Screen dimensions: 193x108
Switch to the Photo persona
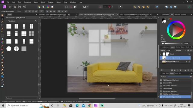point(5,7)
